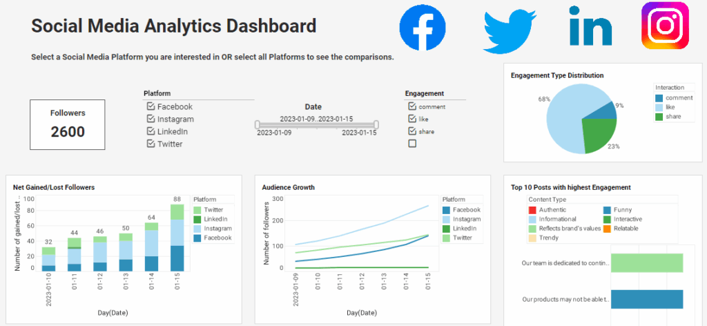This screenshot has width=707, height=326.
Task: Toggle the Twitter platform checkbox
Action: [151, 144]
